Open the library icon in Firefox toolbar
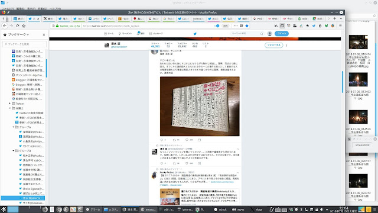This screenshot has width=378, height=213. (276, 26)
